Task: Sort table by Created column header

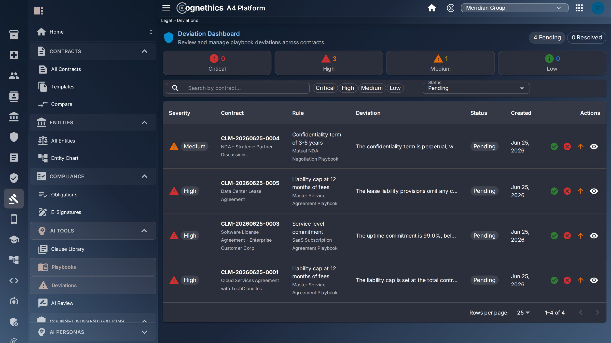Action: 521,113
